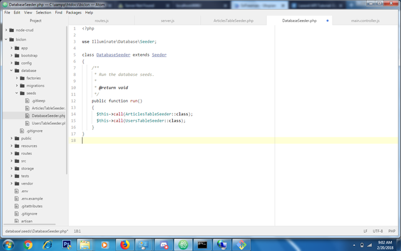
Task: Change the UTF-8 encoding selector
Action: click(x=378, y=231)
